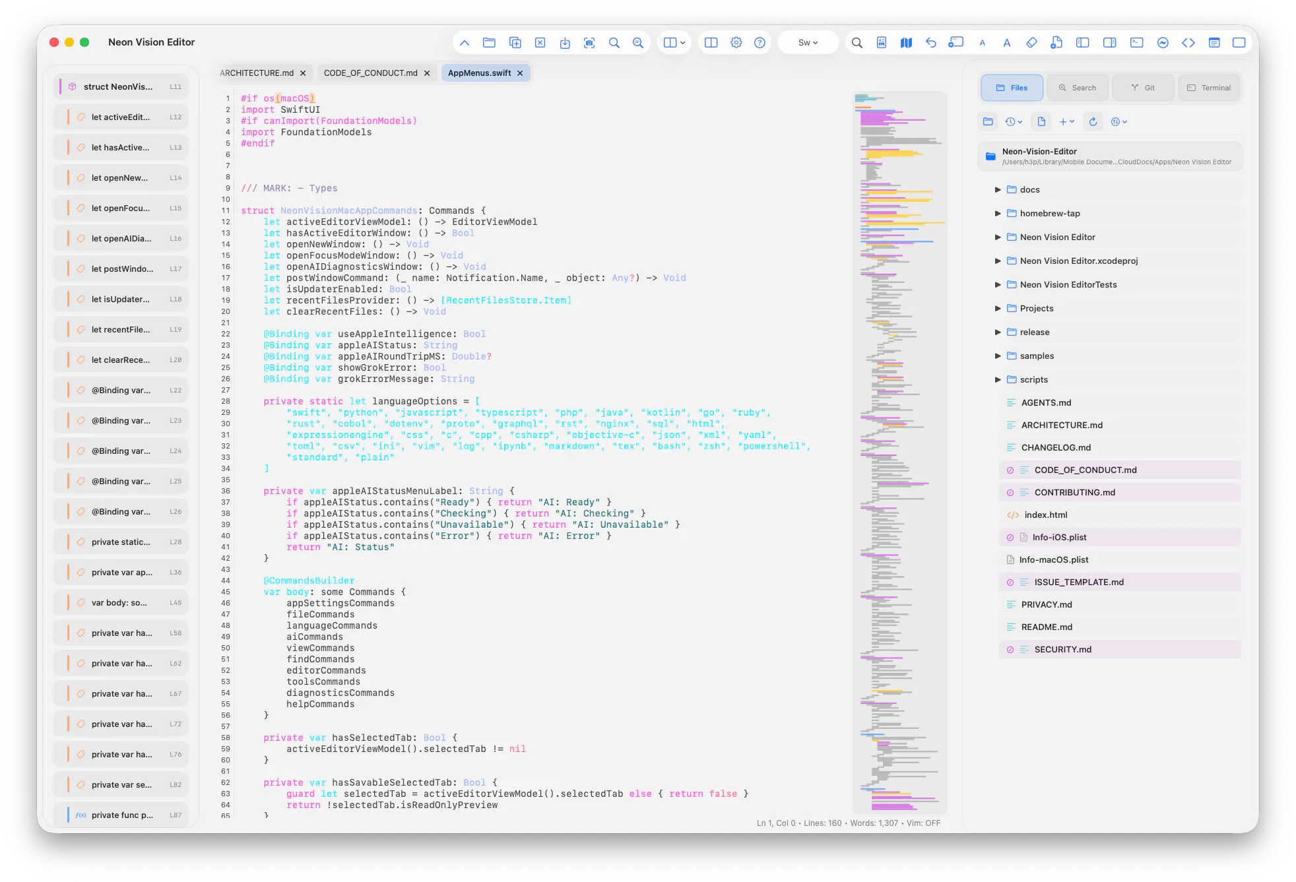The width and height of the screenshot is (1296, 882).
Task: Click the circled wave-line toolbar icon
Action: (1163, 43)
